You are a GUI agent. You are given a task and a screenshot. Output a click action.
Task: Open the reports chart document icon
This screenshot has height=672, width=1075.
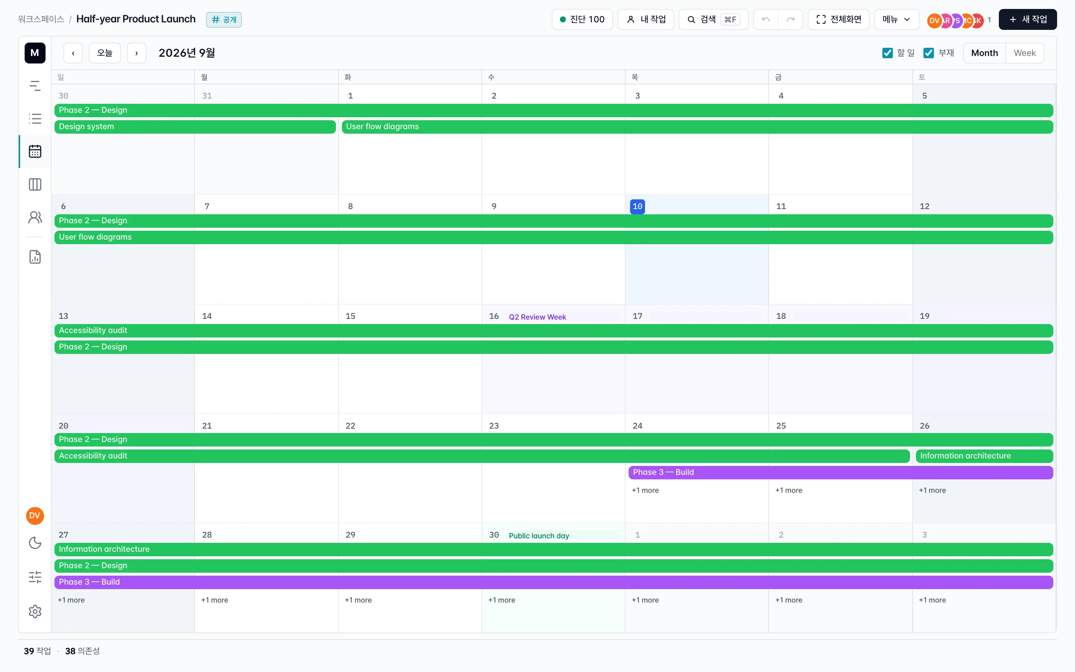click(35, 257)
